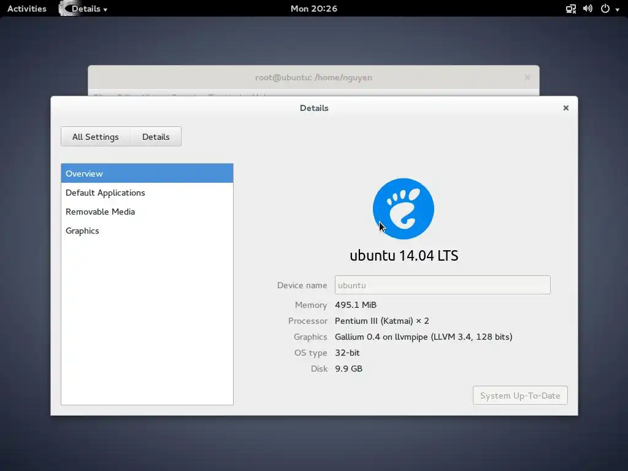Screen dimensions: 628x471
Task: Expand the Details application menu arrow
Action: (105, 10)
